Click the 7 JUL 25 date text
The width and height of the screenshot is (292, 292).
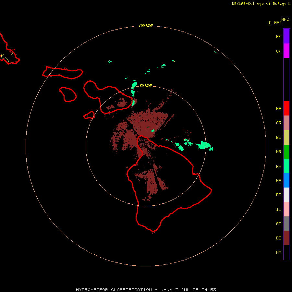click(x=187, y=290)
